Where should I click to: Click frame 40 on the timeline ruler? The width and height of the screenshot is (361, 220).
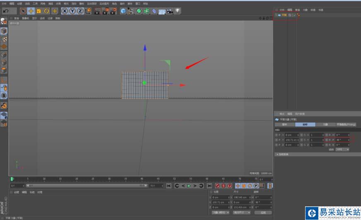tap(142, 179)
